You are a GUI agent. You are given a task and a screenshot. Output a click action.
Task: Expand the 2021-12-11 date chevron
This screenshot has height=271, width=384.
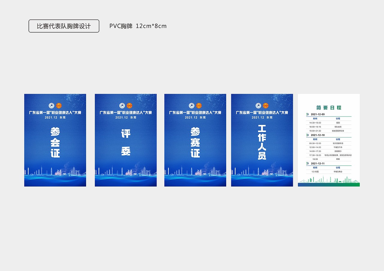coord(307,163)
